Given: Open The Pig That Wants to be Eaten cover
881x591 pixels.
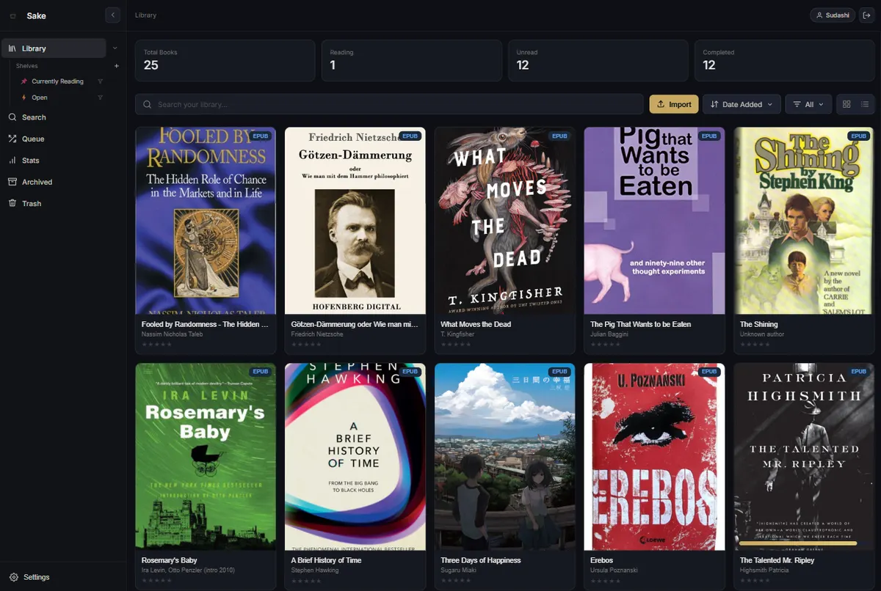Looking at the screenshot, I should [x=654, y=221].
